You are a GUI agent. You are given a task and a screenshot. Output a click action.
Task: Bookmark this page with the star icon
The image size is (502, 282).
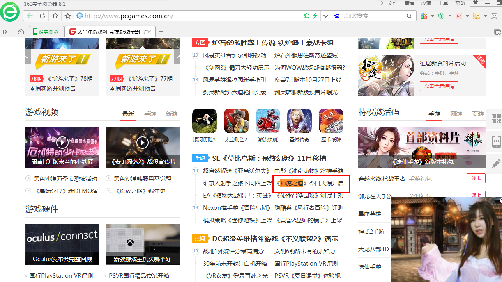[x=68, y=16]
